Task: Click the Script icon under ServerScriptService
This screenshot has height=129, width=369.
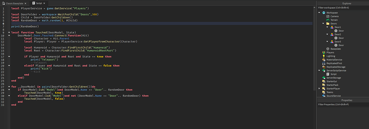Action: [x=328, y=74]
